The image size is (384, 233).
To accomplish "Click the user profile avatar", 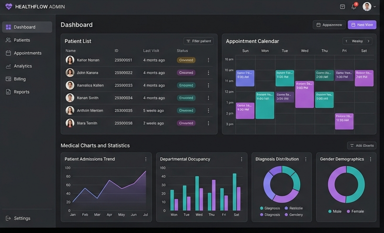I will (x=367, y=7).
